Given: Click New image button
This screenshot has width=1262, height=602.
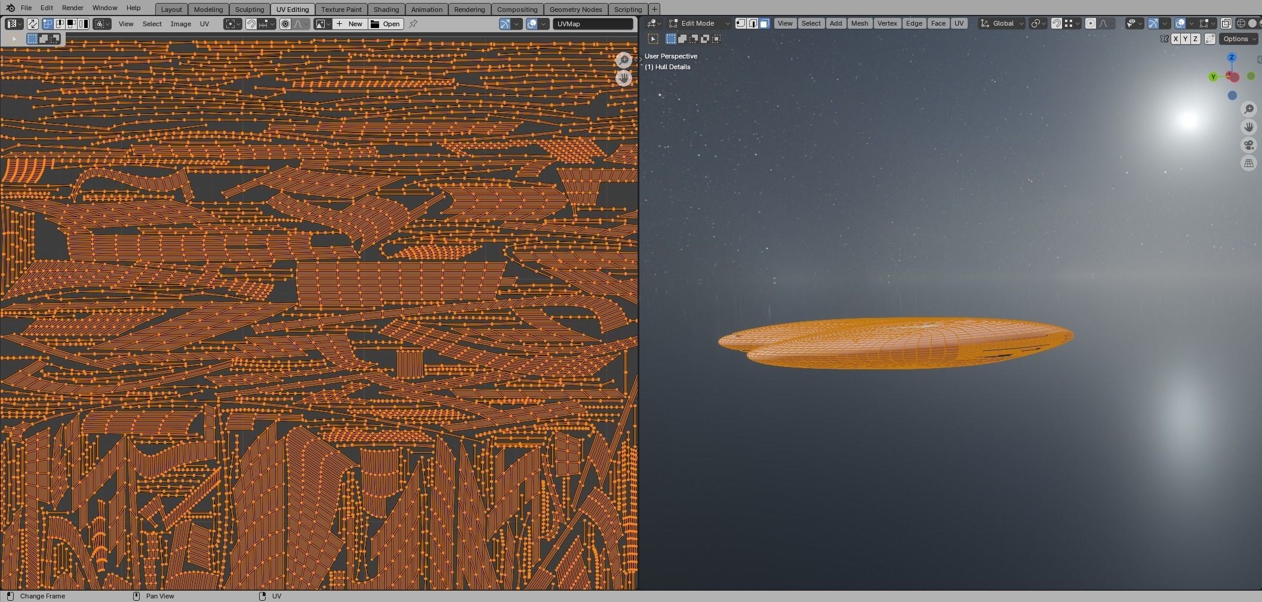Looking at the screenshot, I should click(x=350, y=24).
